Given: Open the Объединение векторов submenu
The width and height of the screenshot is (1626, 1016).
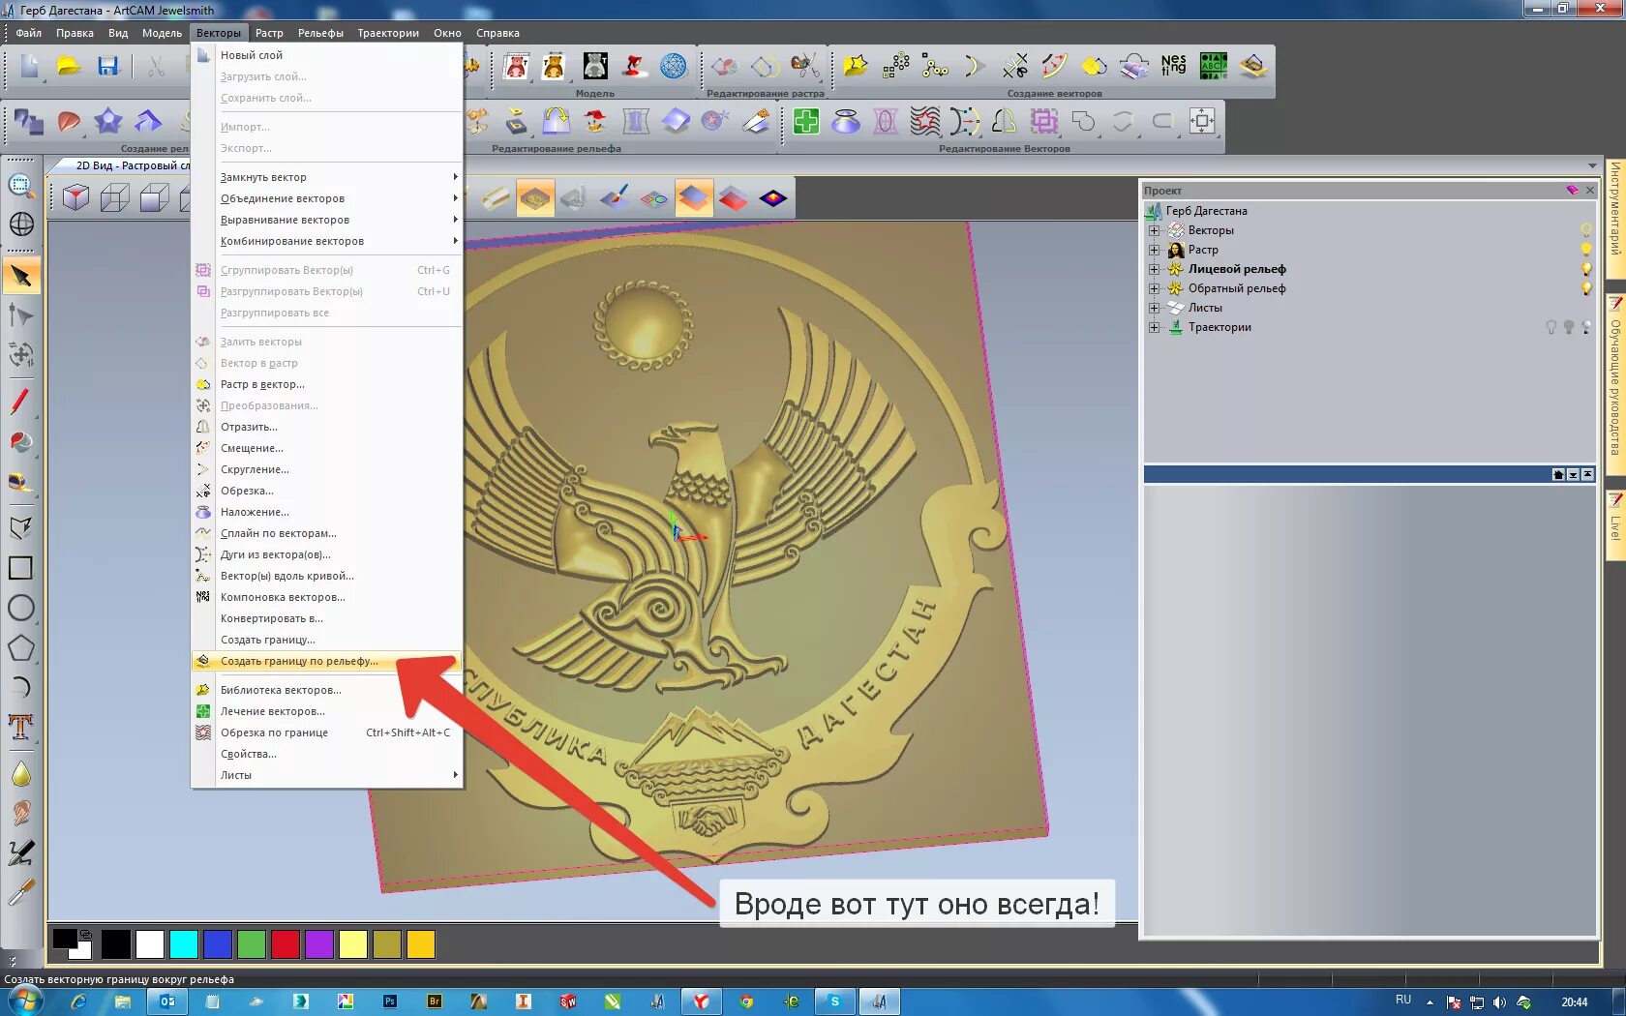Looking at the screenshot, I should tap(327, 198).
